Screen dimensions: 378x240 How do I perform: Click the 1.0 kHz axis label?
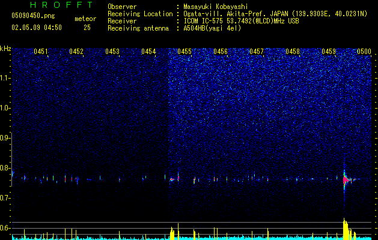(5, 109)
